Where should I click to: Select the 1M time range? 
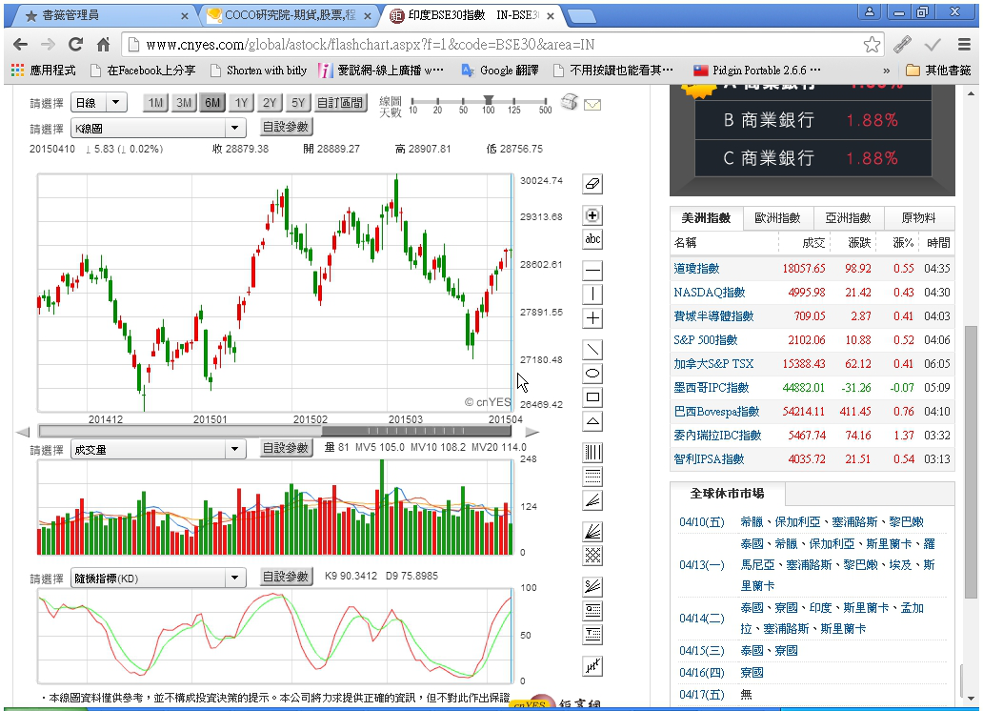click(x=155, y=103)
